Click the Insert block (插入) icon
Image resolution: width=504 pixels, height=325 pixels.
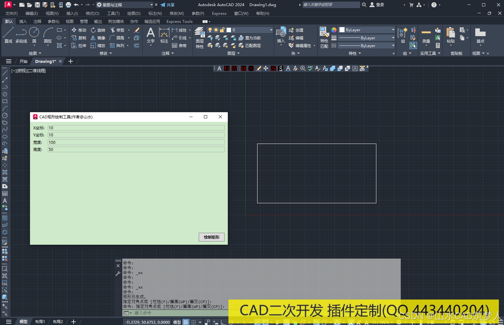pyautogui.click(x=281, y=35)
